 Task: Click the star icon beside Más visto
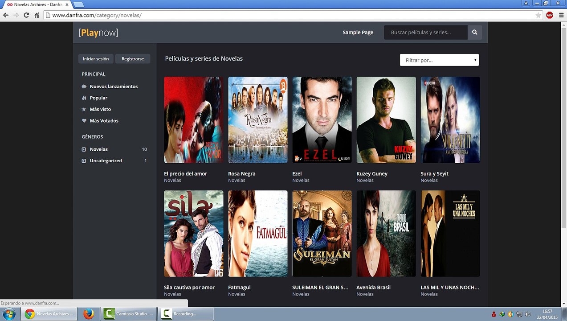(84, 109)
